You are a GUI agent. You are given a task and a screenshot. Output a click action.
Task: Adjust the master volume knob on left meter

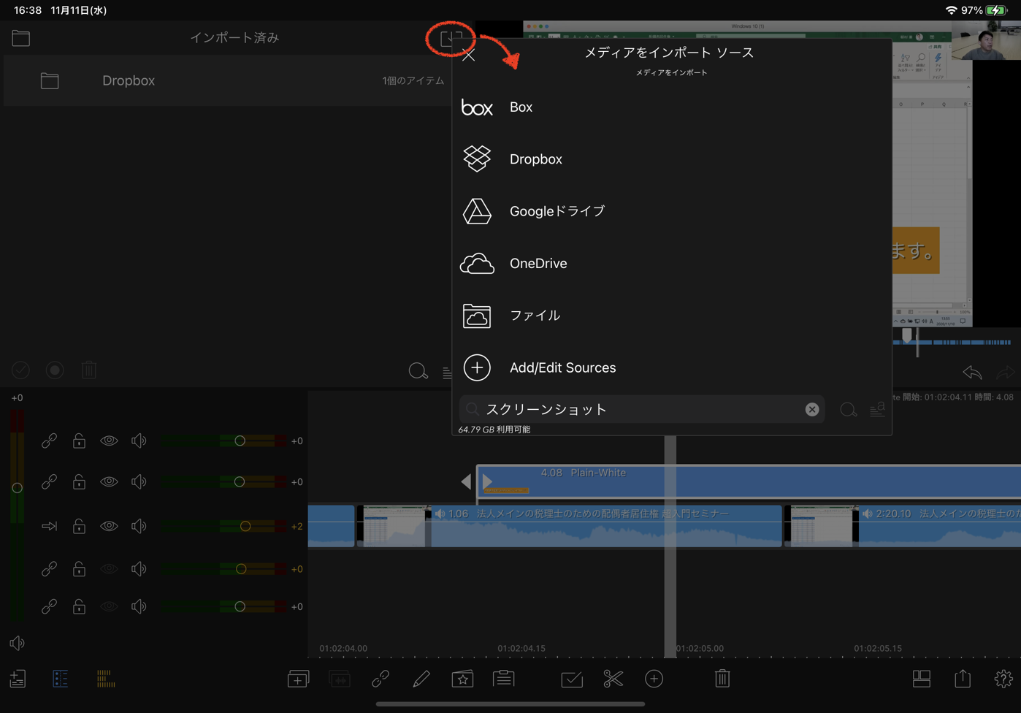(x=17, y=487)
